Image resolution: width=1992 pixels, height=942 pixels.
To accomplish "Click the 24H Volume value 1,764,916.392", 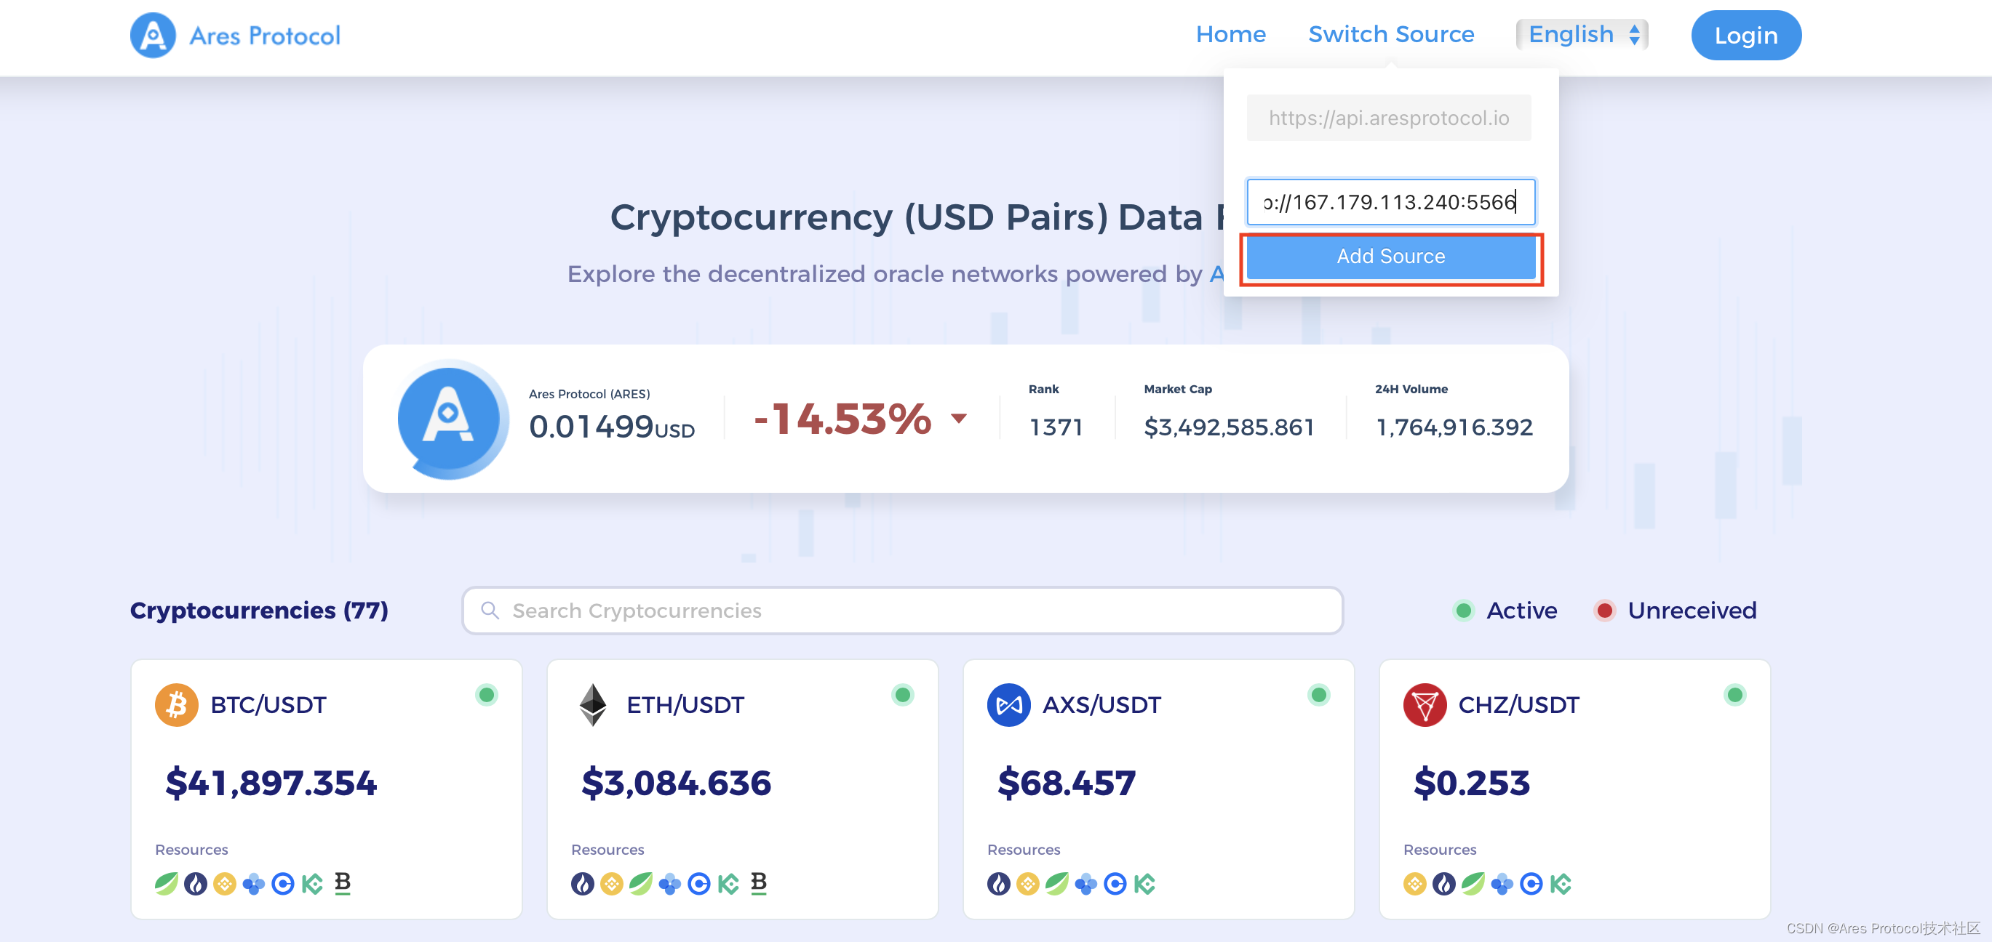I will [1454, 427].
